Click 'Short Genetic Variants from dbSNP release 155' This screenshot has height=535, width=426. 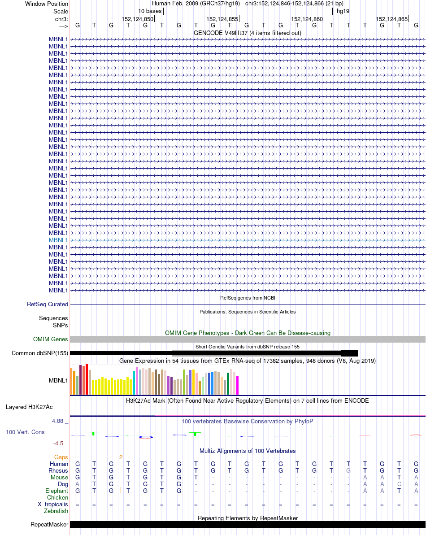(x=248, y=347)
